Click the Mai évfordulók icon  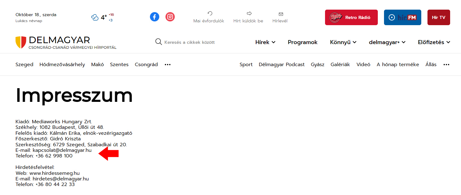tap(210, 13)
